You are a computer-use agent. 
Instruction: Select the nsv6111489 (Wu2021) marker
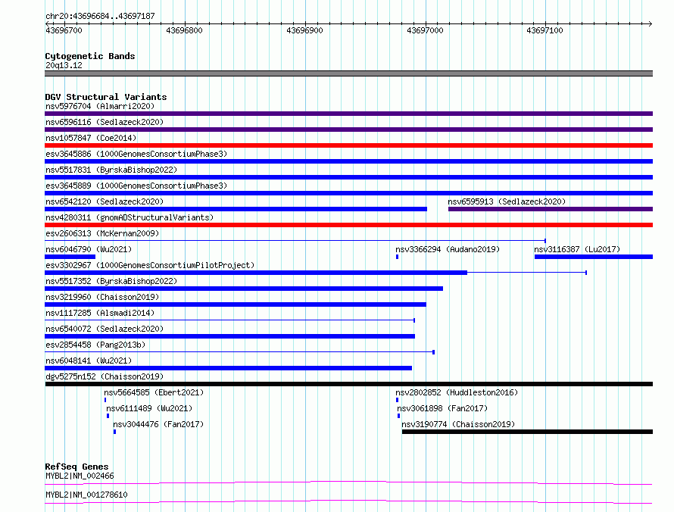pyautogui.click(x=108, y=416)
